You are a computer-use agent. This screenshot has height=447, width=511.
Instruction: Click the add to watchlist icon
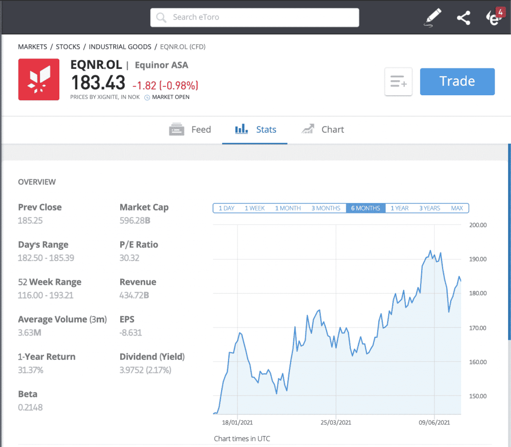(x=398, y=82)
